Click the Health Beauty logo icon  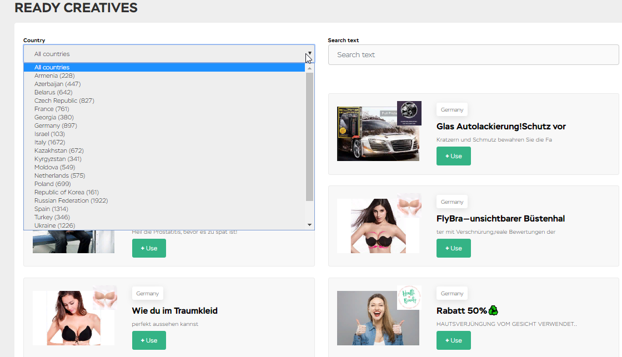409,298
